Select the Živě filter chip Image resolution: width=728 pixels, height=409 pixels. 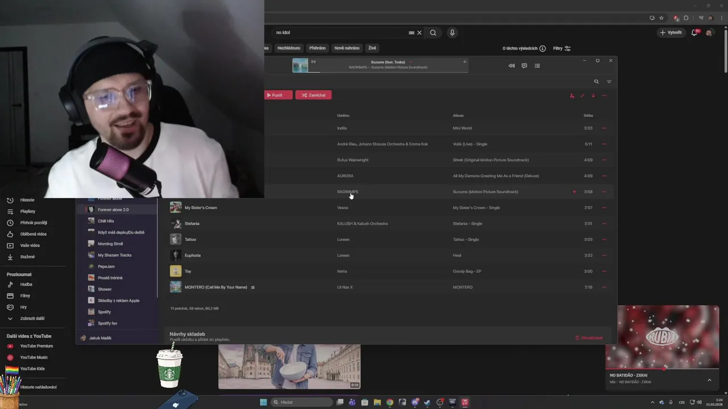coord(372,48)
